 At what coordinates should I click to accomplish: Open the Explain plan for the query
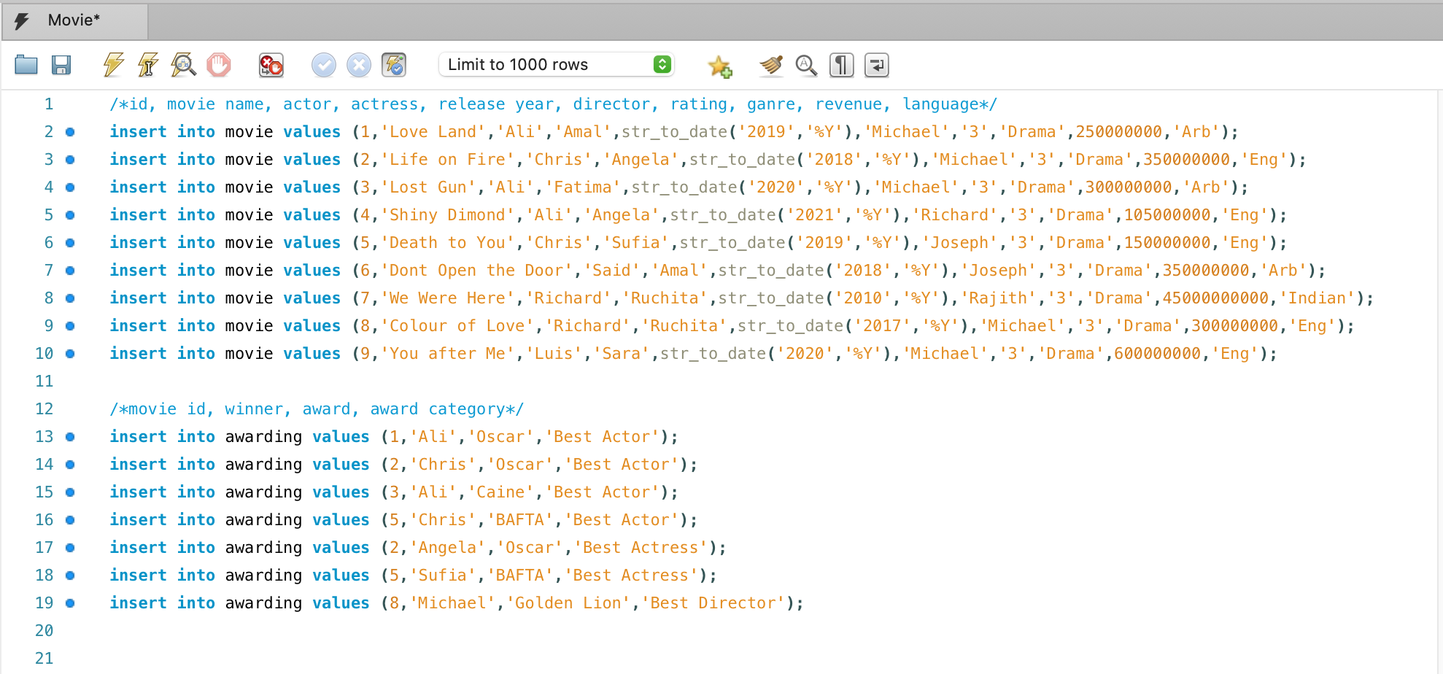pos(183,65)
